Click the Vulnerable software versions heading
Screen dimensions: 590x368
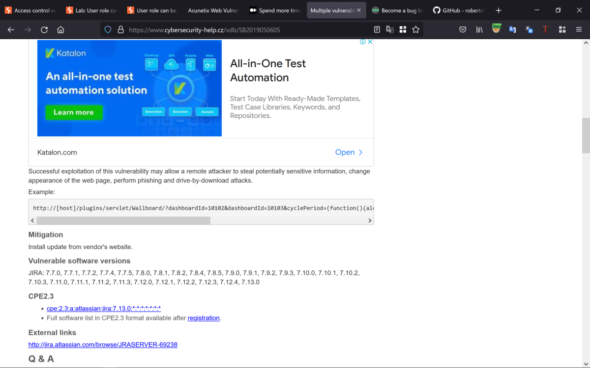pos(79,261)
